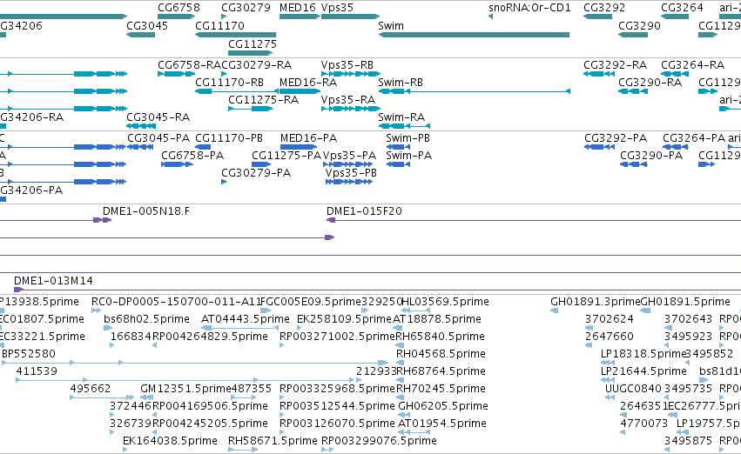Click the CG11170-RB transcript label

coord(229,82)
